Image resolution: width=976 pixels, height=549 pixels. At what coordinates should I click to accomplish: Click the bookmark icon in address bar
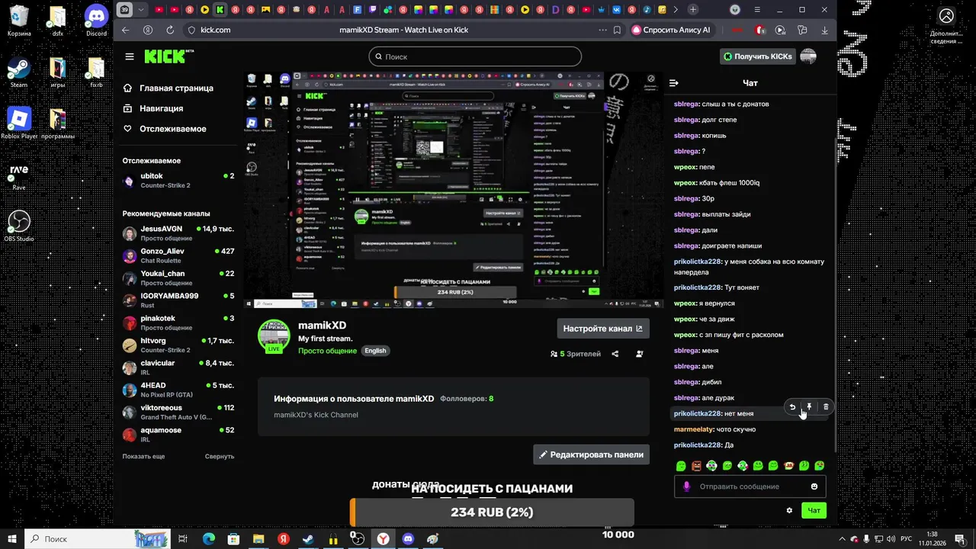click(x=617, y=30)
